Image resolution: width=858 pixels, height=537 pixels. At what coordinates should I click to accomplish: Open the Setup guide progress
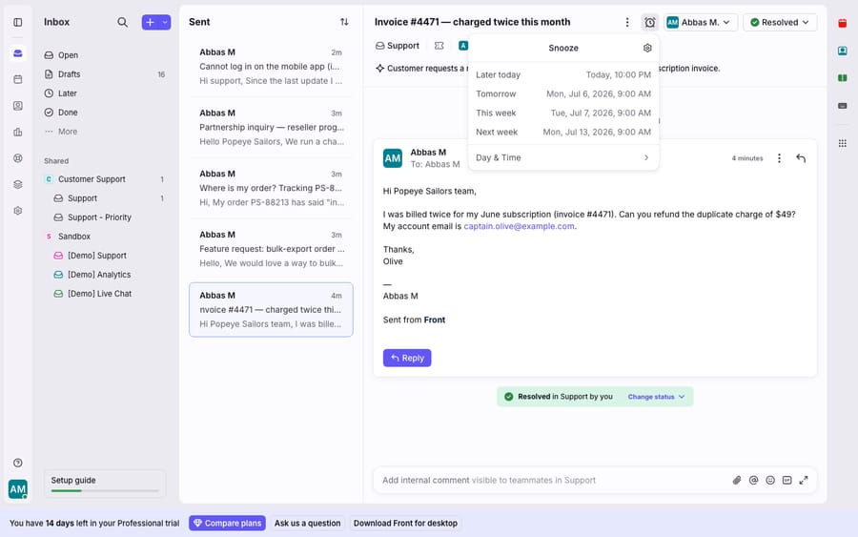(105, 484)
